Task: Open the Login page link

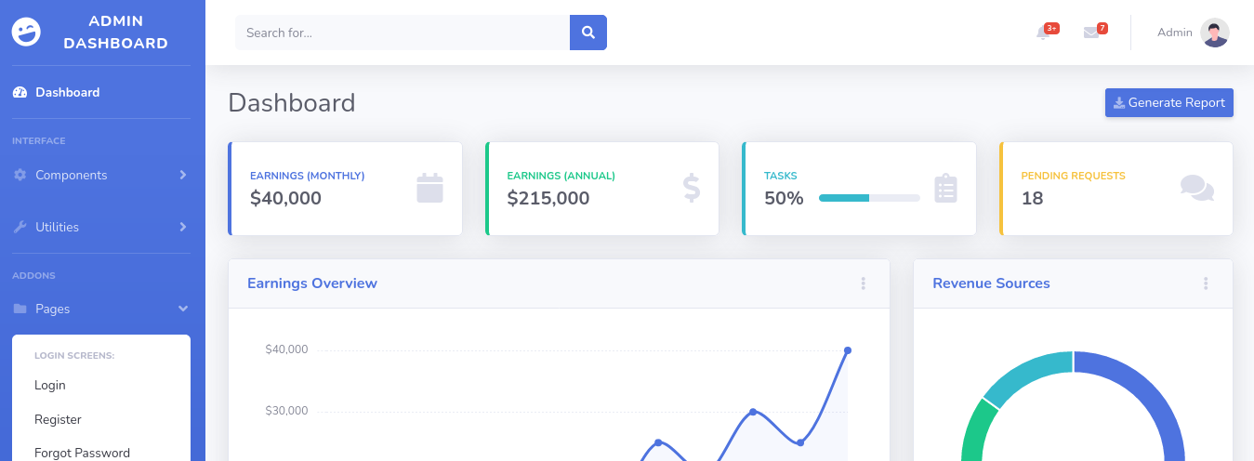Action: coord(50,385)
